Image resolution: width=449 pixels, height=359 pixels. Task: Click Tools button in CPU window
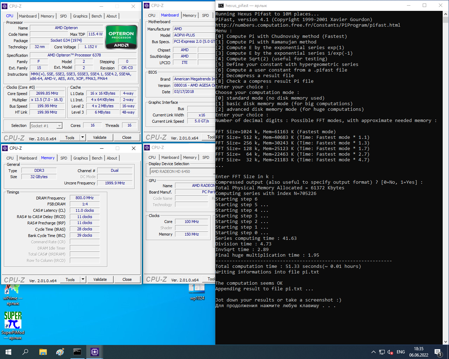tap(70, 137)
